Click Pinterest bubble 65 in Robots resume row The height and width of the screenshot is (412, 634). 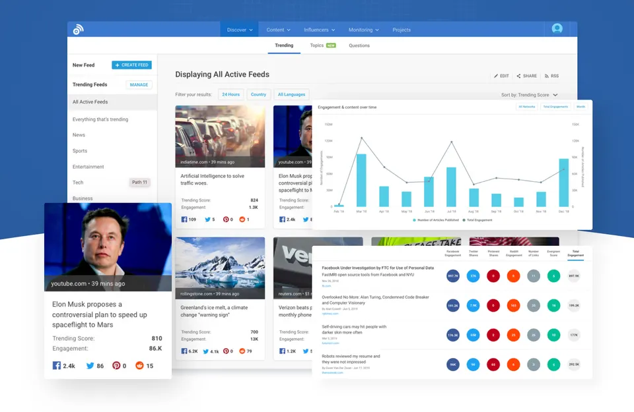click(493, 365)
